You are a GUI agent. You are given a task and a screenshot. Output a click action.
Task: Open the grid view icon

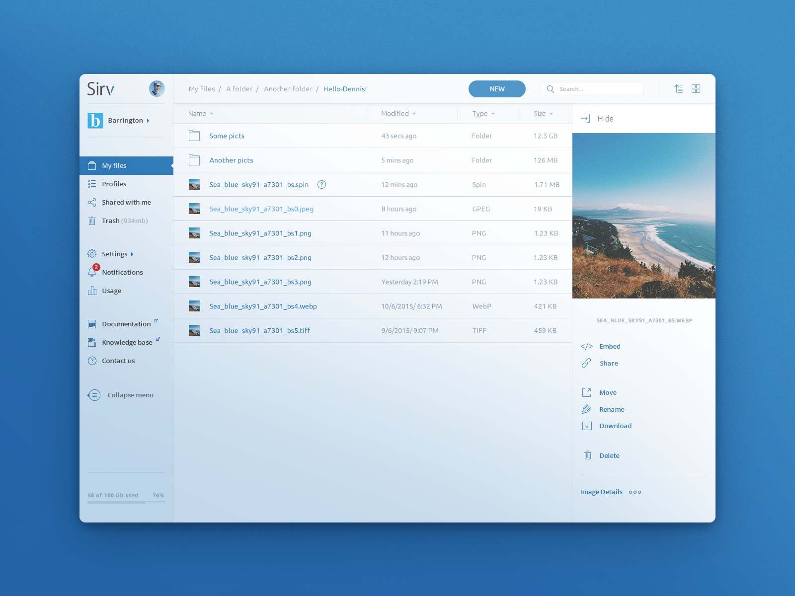pos(696,88)
